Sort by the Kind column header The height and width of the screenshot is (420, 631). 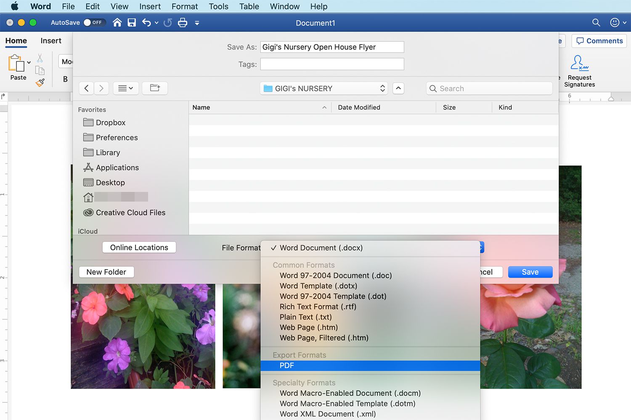[x=525, y=108]
